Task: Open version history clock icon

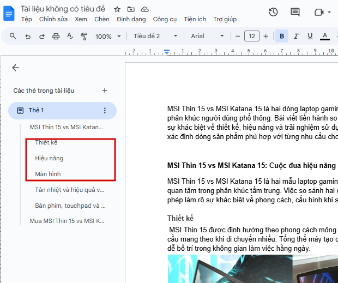Action: click(x=273, y=12)
